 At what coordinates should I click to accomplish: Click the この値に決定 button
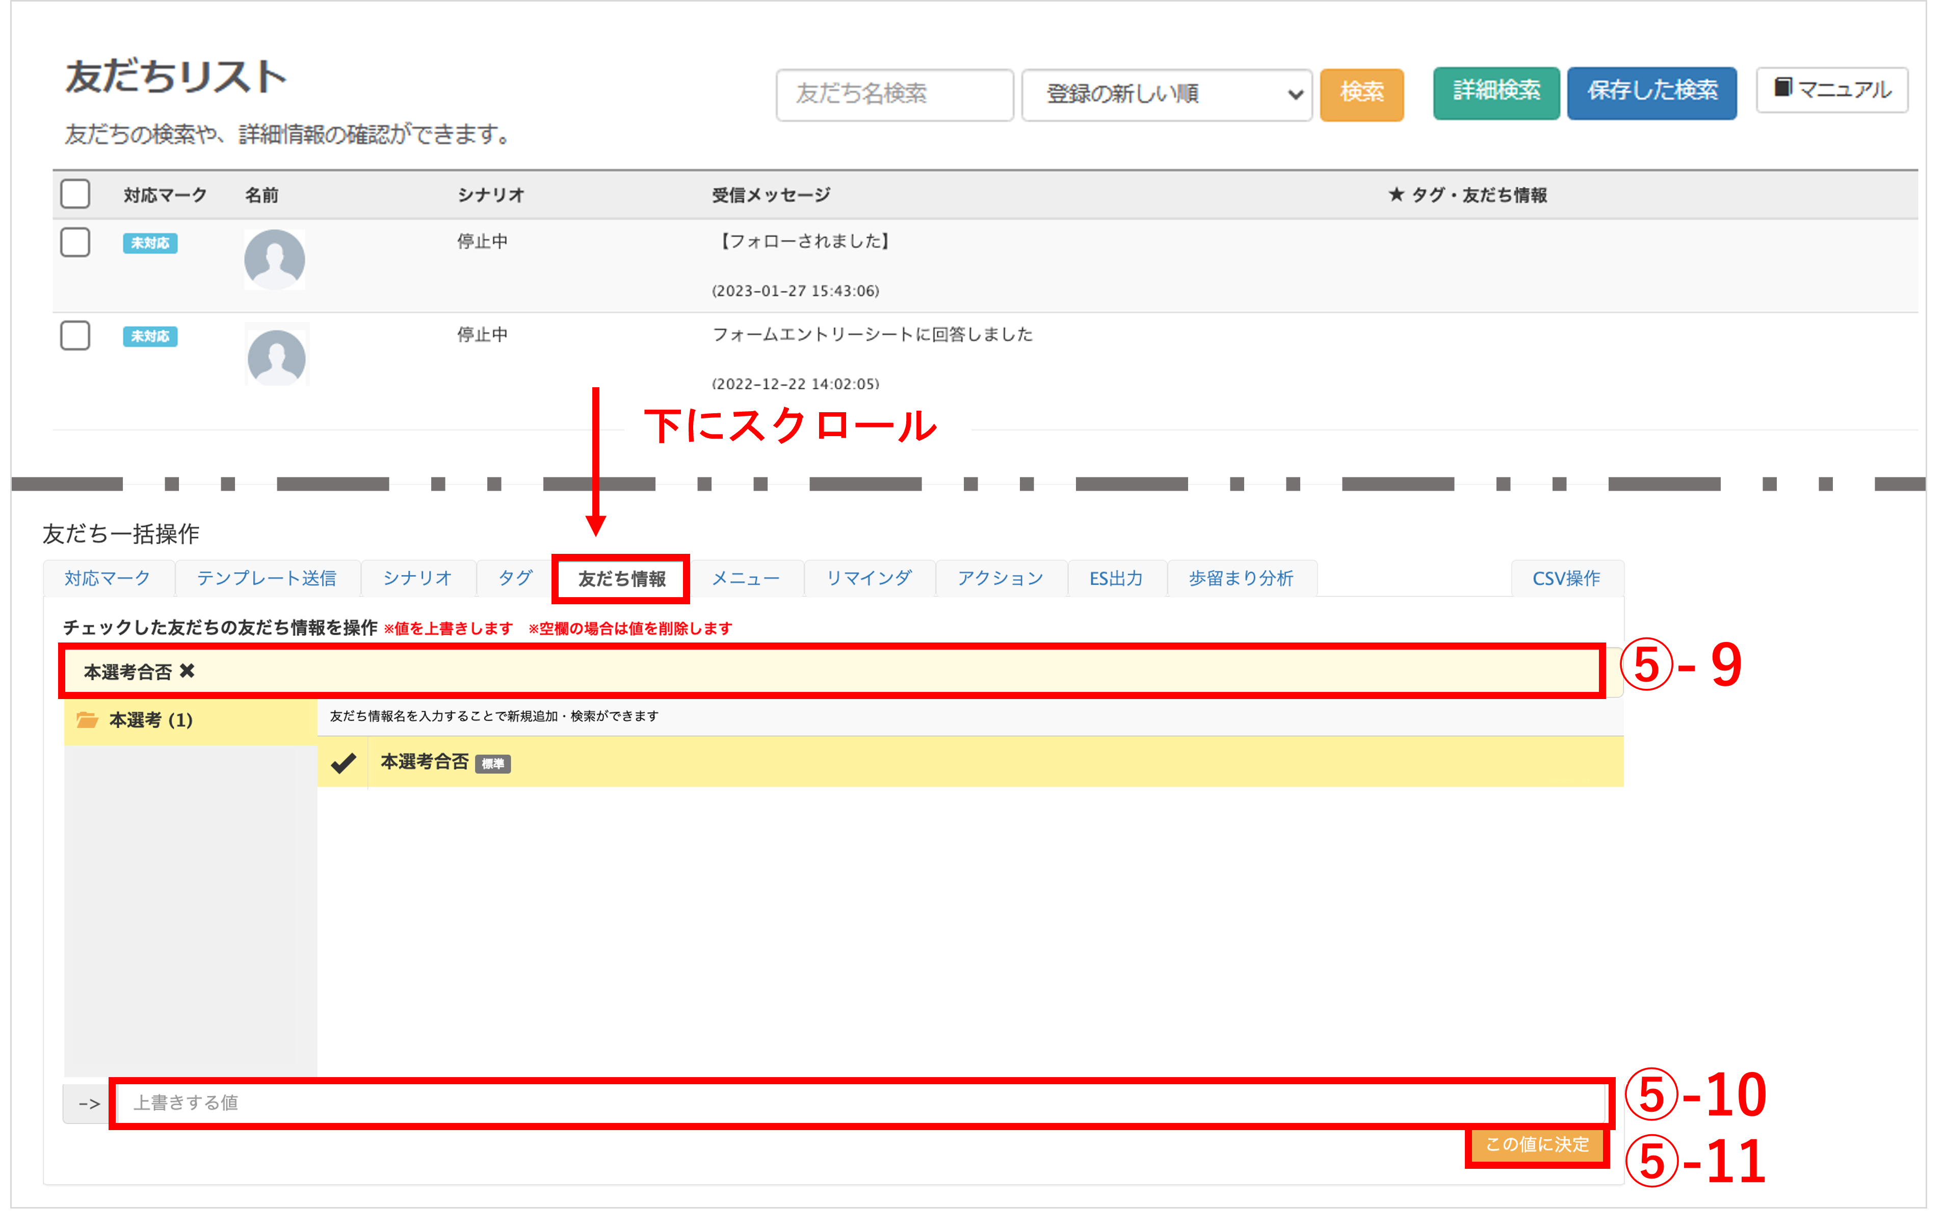pyautogui.click(x=1536, y=1145)
